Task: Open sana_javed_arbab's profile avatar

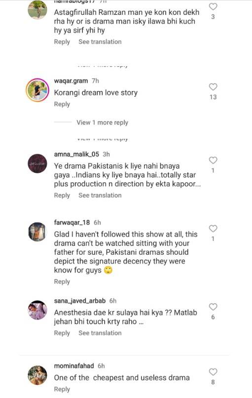Action: pyautogui.click(x=37, y=310)
